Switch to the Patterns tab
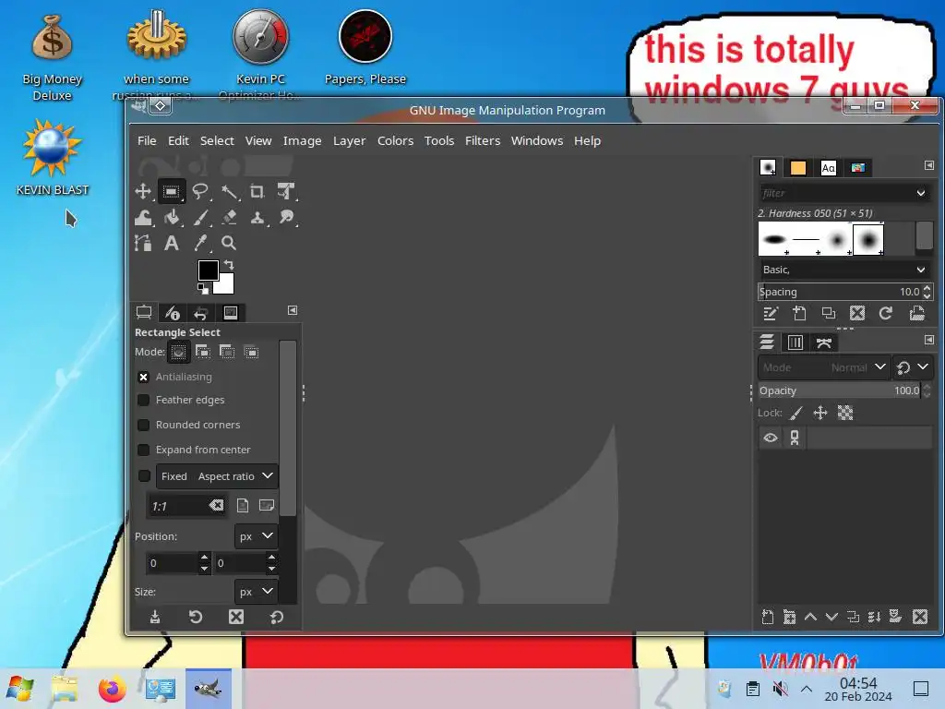The height and width of the screenshot is (709, 945). point(798,168)
